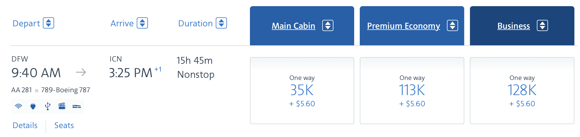Select the 35K Main Cabin fare
This screenshot has width=580, height=137.
[302, 91]
